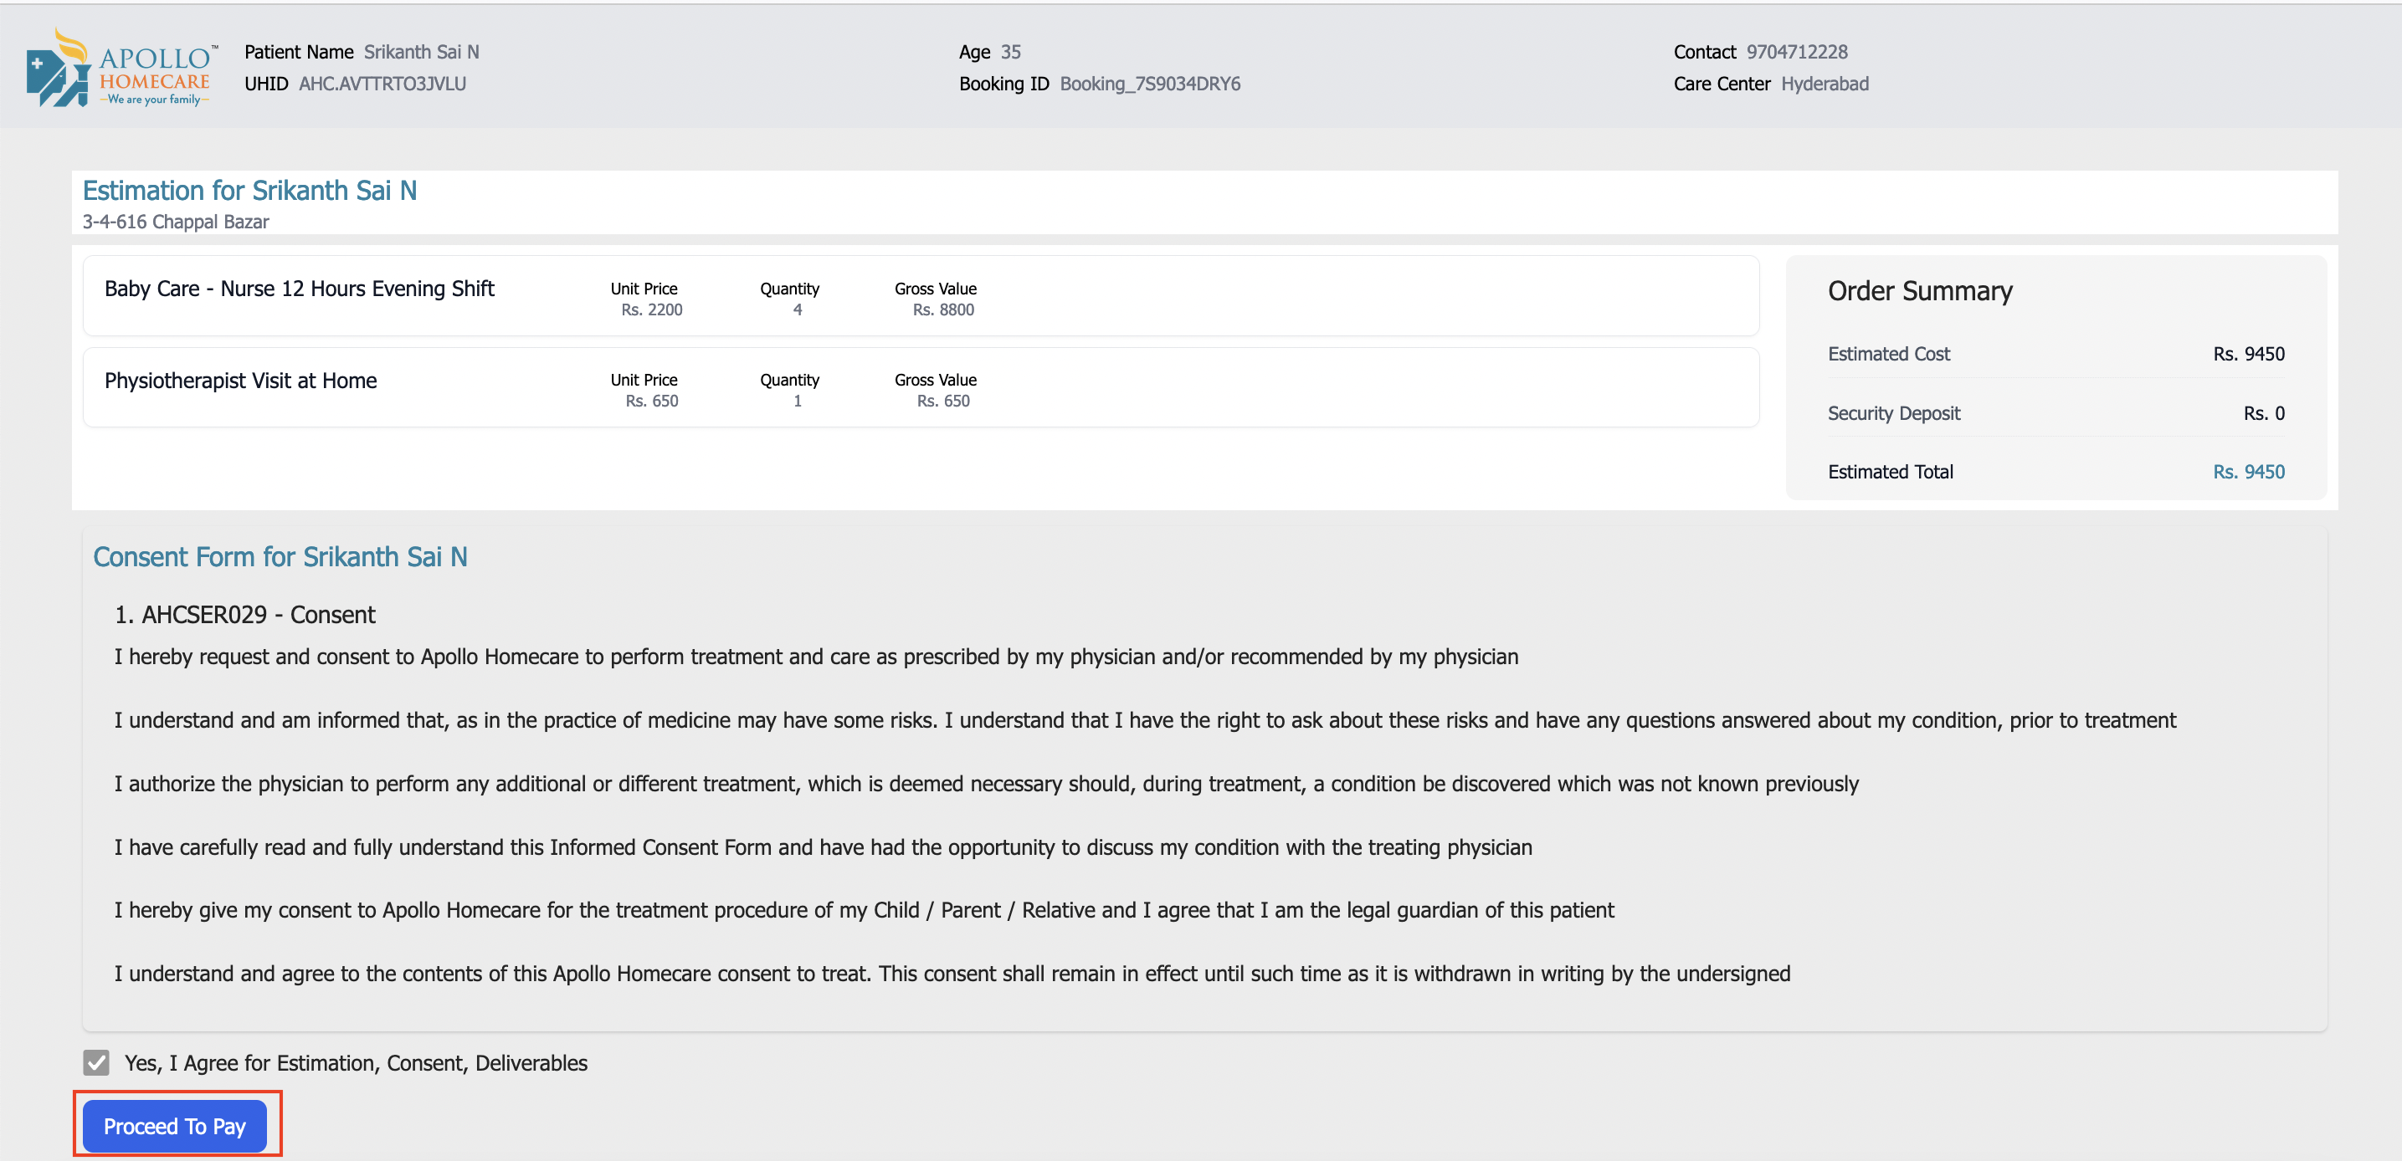This screenshot has height=1161, width=2402.
Task: Select the Baby Care Nurse Evening Shift item
Action: (x=300, y=289)
